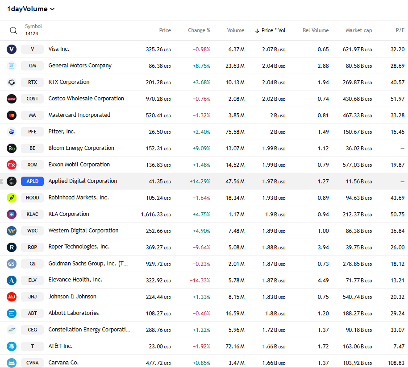Screen dimensions: 408x368
Task: Click Elevance Health -14.33% change value
Action: (200, 281)
